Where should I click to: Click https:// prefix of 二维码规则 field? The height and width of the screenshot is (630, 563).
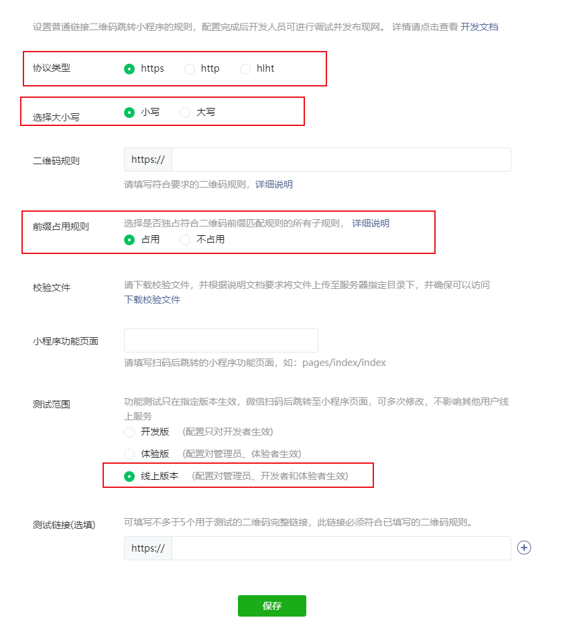click(148, 160)
